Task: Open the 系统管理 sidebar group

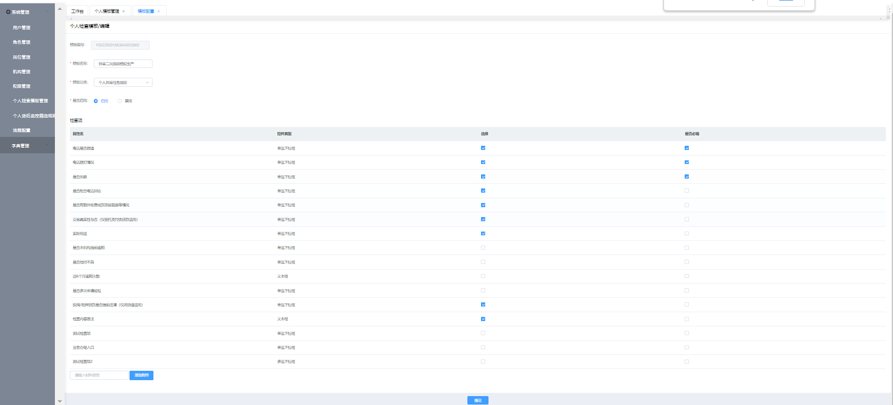Action: (27, 12)
